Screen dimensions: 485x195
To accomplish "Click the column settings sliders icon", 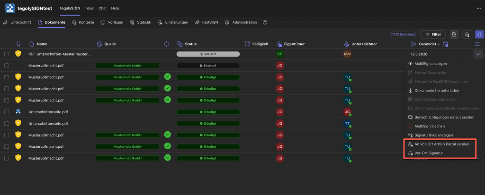I will point(477,44).
